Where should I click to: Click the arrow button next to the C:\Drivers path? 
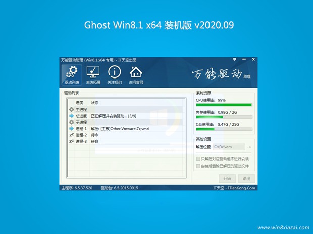point(249,147)
